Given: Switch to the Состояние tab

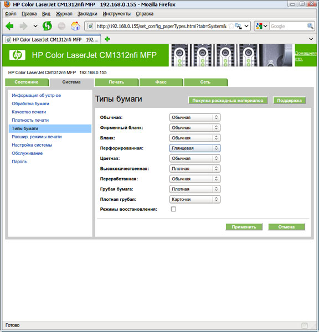Looking at the screenshot, I should 27,82.
